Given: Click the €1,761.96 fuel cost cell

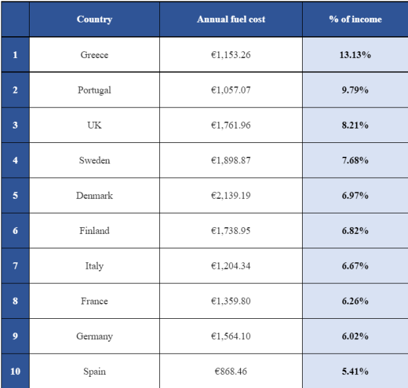Looking at the screenshot, I should (231, 125).
